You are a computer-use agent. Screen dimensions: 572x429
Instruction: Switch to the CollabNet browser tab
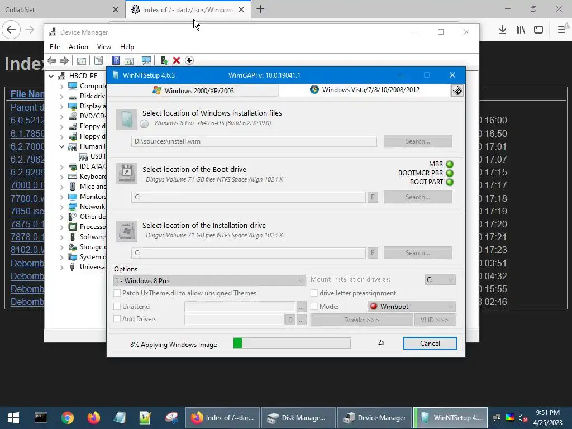61,9
